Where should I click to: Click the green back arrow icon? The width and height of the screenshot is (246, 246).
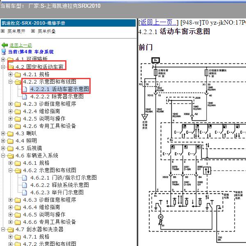click(5, 45)
